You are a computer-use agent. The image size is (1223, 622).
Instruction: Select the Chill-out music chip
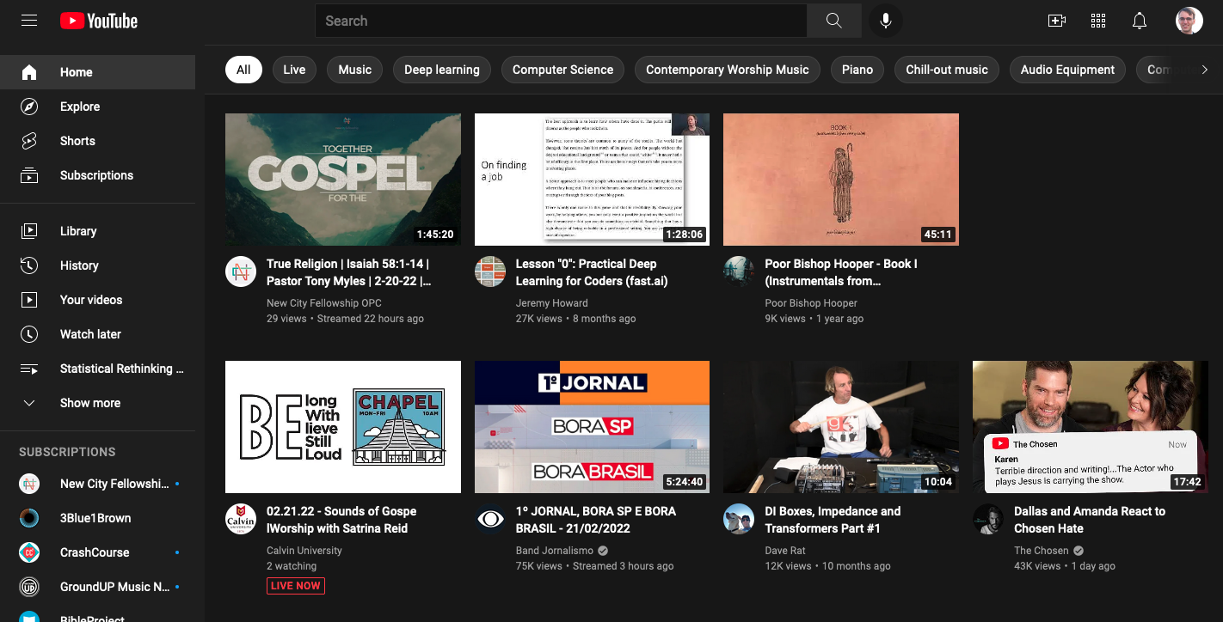[946, 70]
